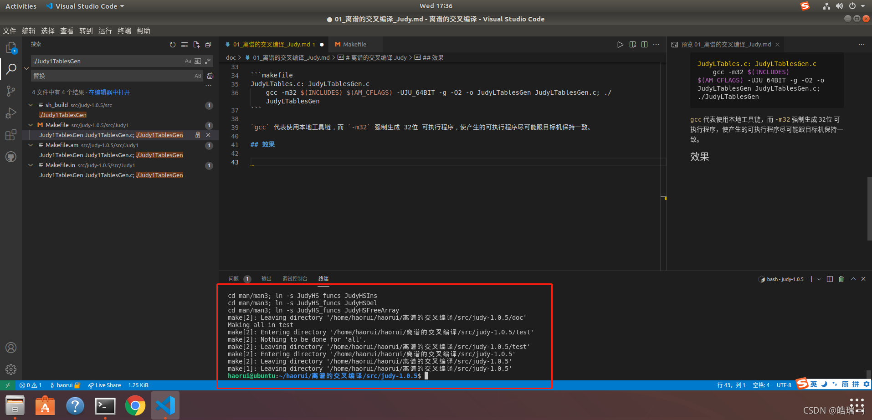The width and height of the screenshot is (872, 420).
Task: Open the terminal launch profile dropdown
Action: pyautogui.click(x=819, y=279)
